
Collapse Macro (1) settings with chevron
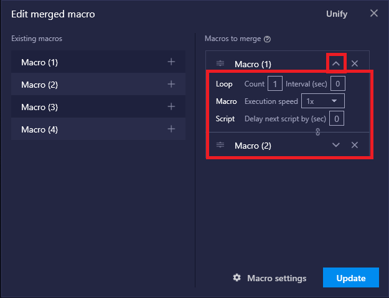pos(336,63)
